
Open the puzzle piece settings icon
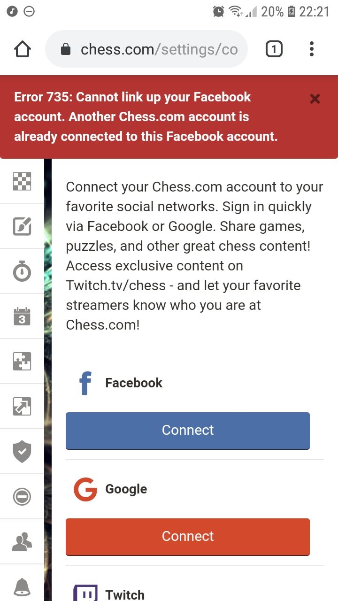22,362
